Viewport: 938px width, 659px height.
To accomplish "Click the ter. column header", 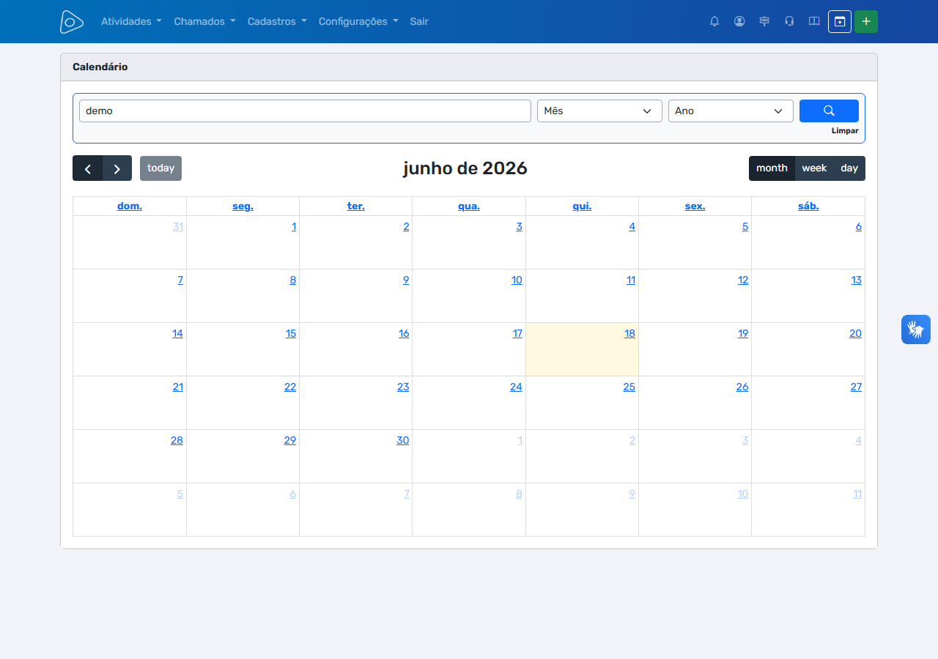I will pyautogui.click(x=356, y=206).
